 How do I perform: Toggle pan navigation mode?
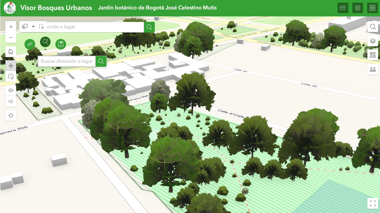click(11, 65)
